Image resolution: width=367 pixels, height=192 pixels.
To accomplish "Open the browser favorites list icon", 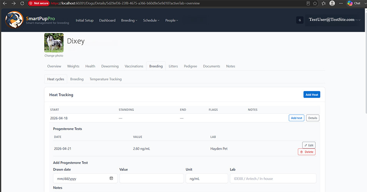I will tap(324, 3).
